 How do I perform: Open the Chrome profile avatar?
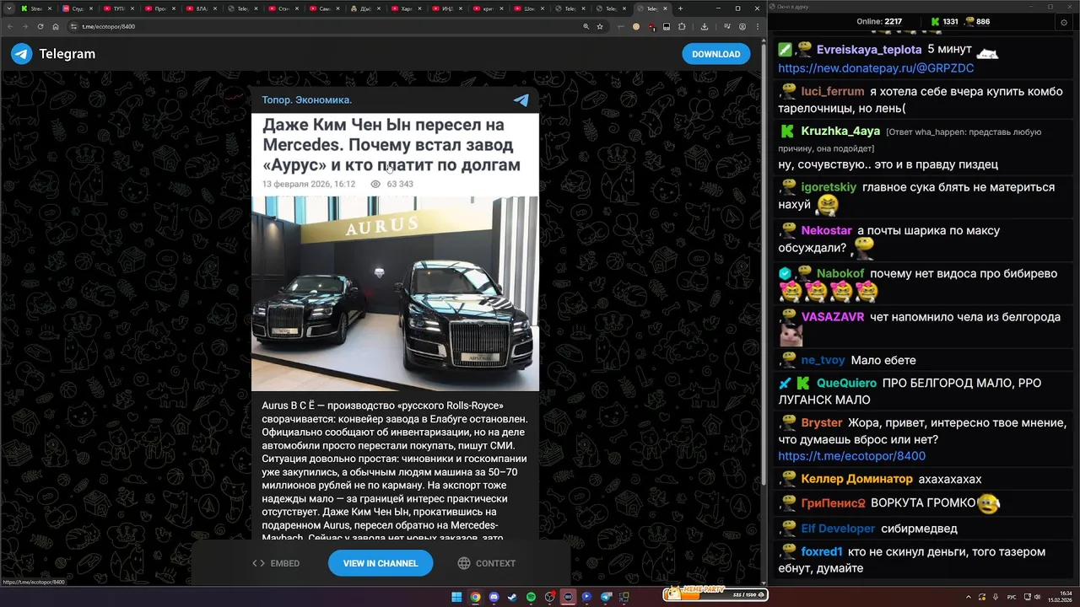[x=742, y=26]
